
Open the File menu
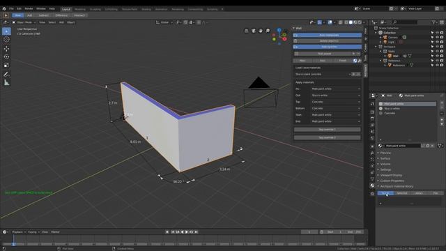click(11, 9)
